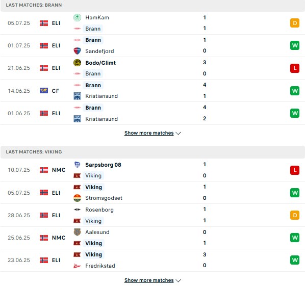Click chevron arrow next to Brann's Show more matches
The width and height of the screenshot is (305, 286).
(178, 133)
